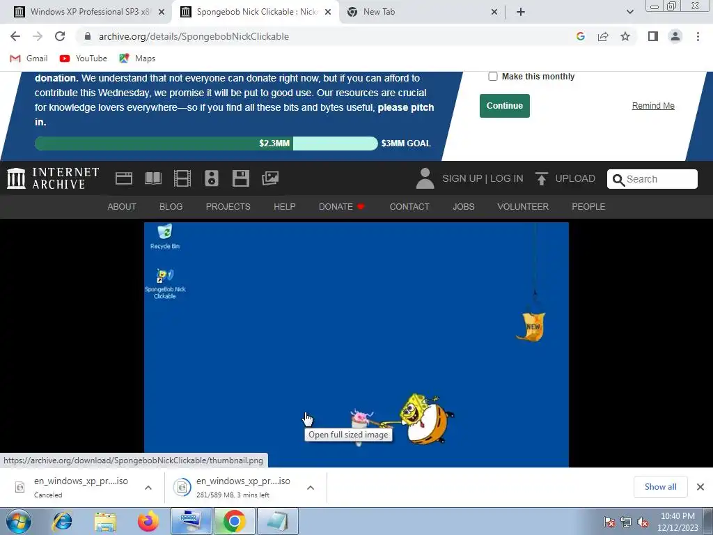Open the PEOPLE menu item
Screen dimensions: 713x535
588,206
